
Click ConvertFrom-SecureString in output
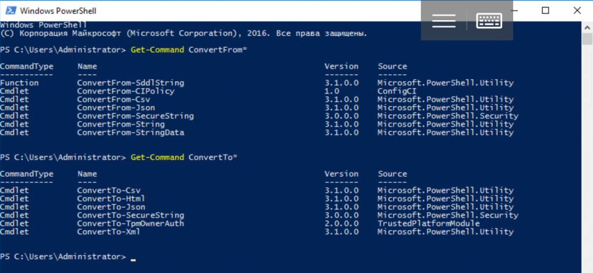pyautogui.click(x=136, y=116)
